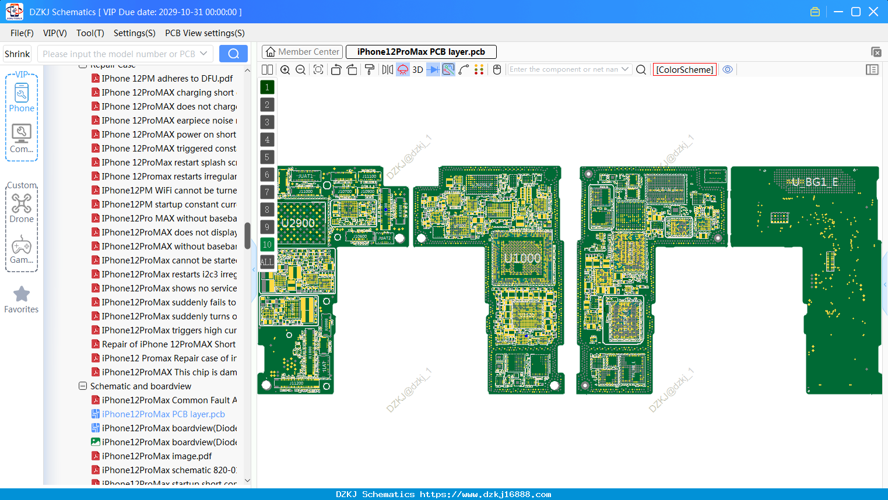Image resolution: width=888 pixels, height=500 pixels.
Task: Select the U1000 chip on the board
Action: click(522, 258)
